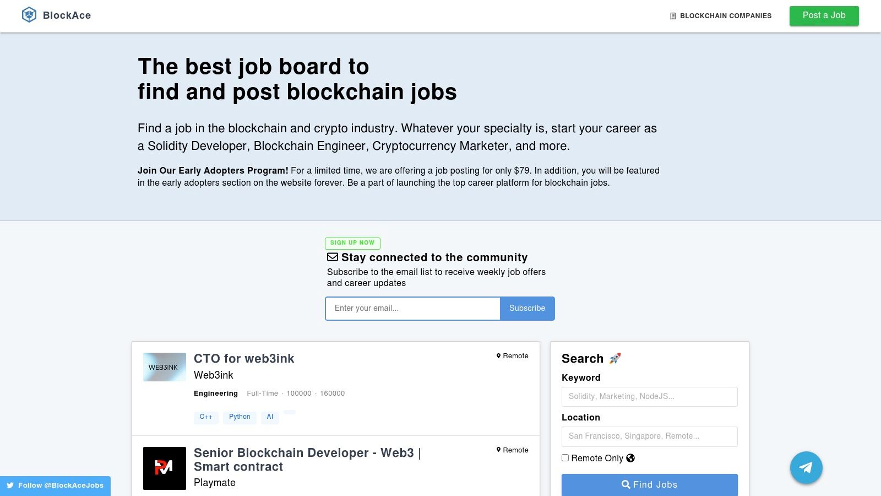The width and height of the screenshot is (881, 496).
Task: Click the green Post a Job button
Action: pyautogui.click(x=824, y=15)
